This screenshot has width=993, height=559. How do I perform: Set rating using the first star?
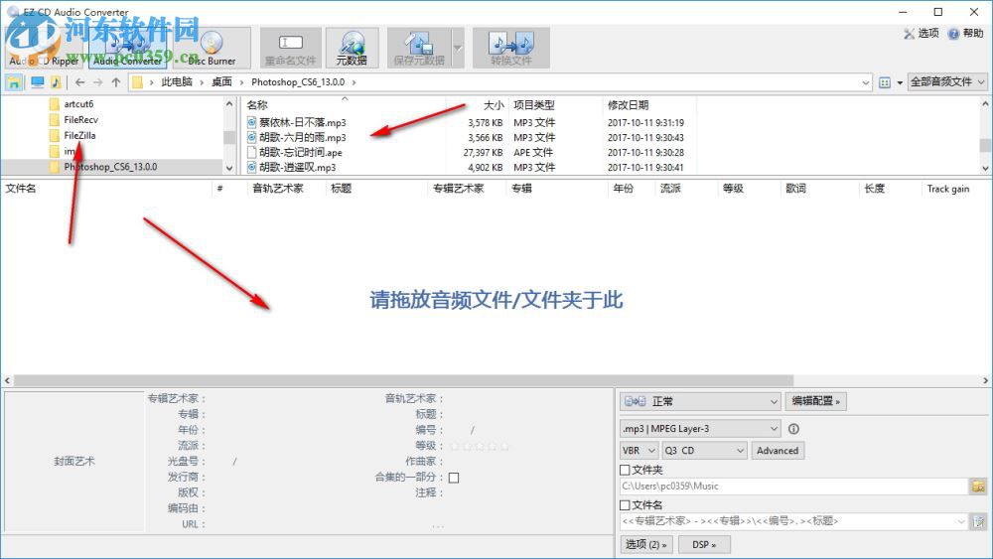point(455,446)
